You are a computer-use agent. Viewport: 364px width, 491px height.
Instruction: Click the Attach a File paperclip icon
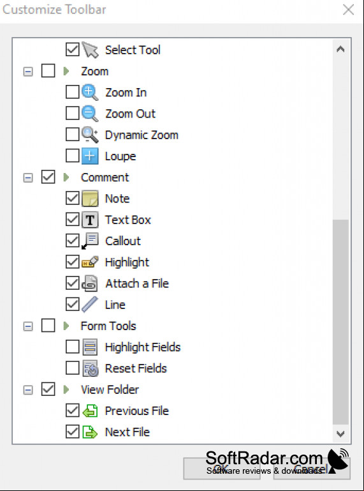[x=90, y=283]
